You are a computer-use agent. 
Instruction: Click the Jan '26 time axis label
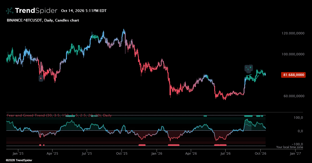[x=157, y=153]
